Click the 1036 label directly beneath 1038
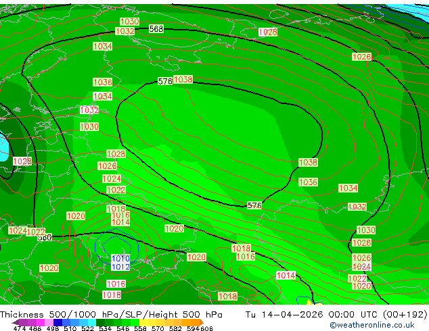429x331 pixels. [x=308, y=182]
